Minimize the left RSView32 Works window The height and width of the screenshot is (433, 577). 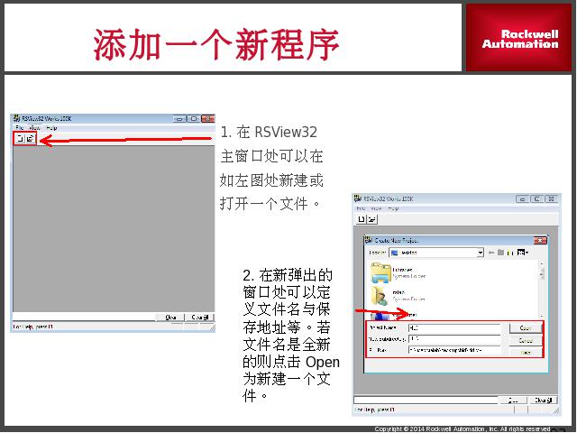point(179,118)
